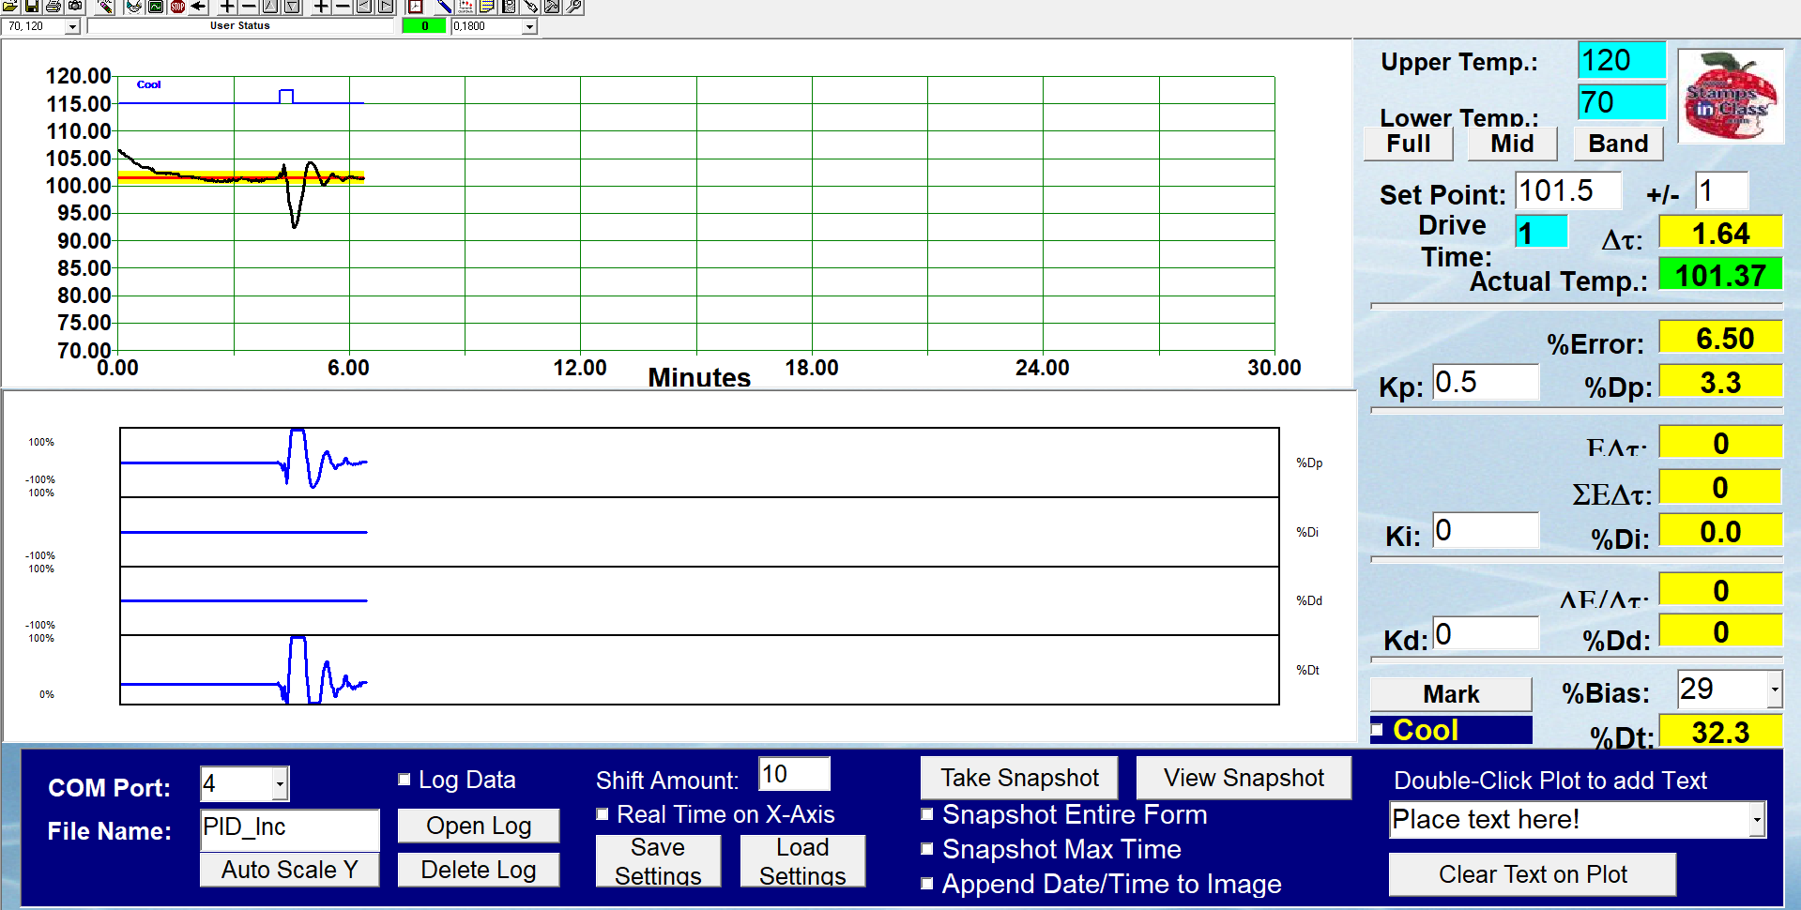Image resolution: width=1801 pixels, height=910 pixels.
Task: Click the Load Settings button
Action: (802, 860)
